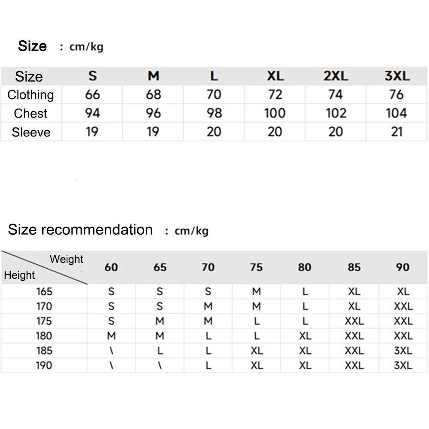The height and width of the screenshot is (429, 429).
Task: Click the Clothing row label
Action: coord(30,95)
